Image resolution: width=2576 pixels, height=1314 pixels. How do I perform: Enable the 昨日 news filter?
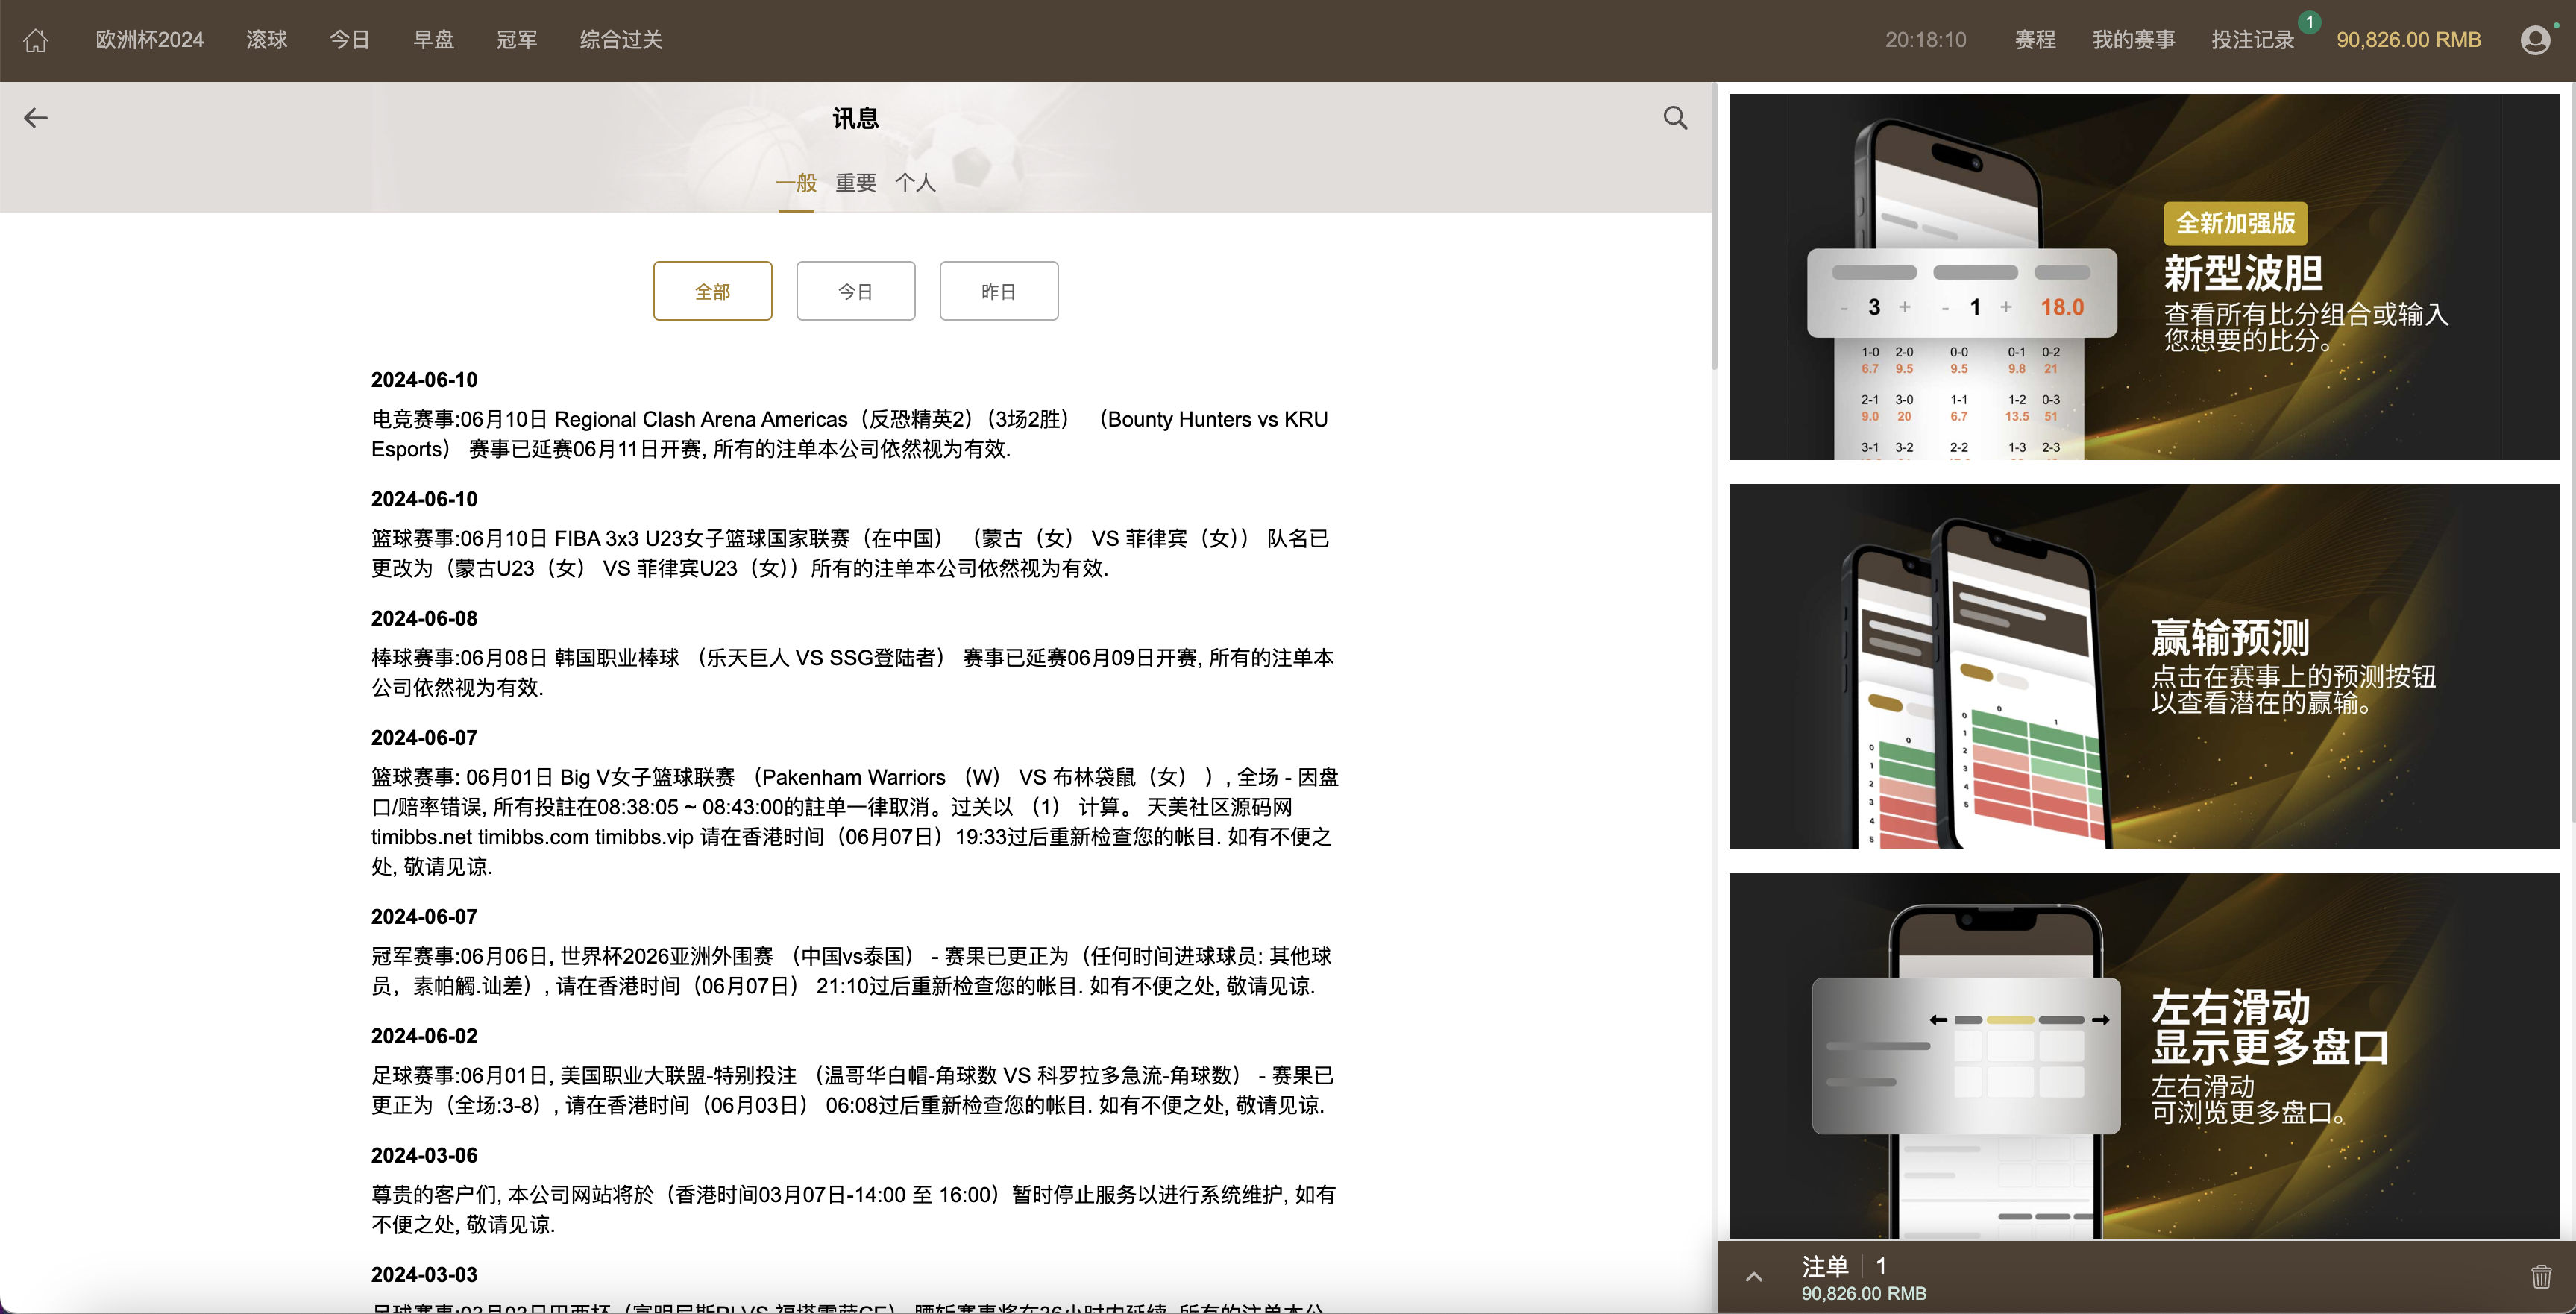(998, 290)
